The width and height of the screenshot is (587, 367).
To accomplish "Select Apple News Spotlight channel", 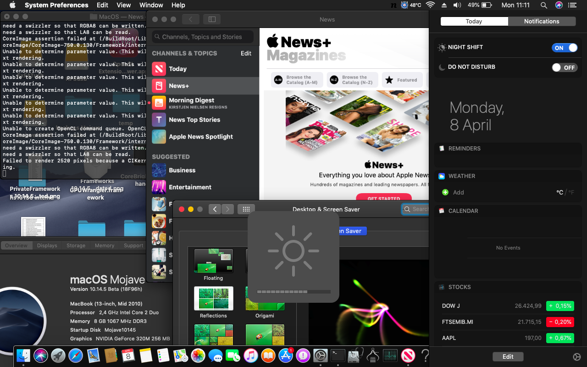I will pos(203,137).
